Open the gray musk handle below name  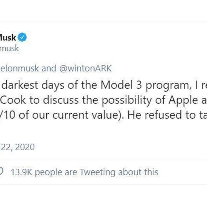9,48
